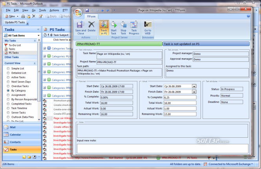Open the Tools menu in Outlook
This screenshot has height=169, width=261.
pyautogui.click(x=42, y=10)
